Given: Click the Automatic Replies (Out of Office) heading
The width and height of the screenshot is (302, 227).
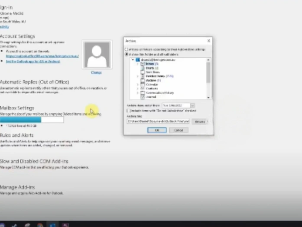Looking at the screenshot, I should tap(34, 82).
